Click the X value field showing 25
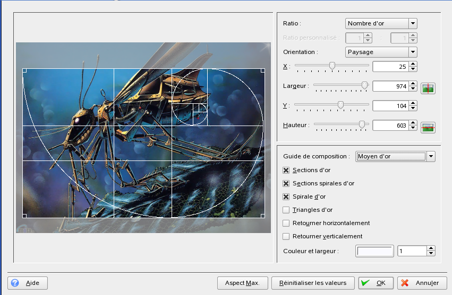 (x=390, y=67)
